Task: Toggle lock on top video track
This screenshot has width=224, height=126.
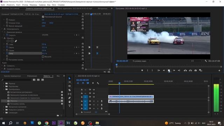Action: click(x=82, y=90)
